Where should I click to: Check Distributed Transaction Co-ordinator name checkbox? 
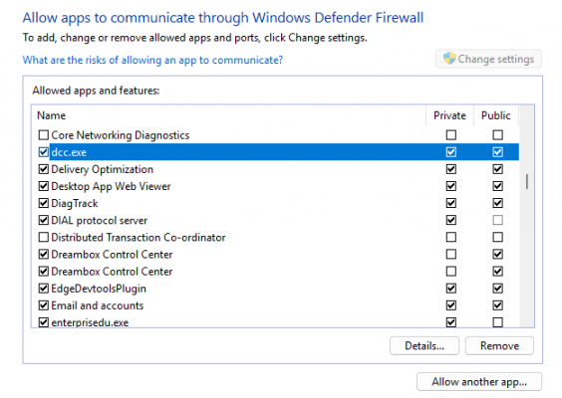tap(44, 237)
